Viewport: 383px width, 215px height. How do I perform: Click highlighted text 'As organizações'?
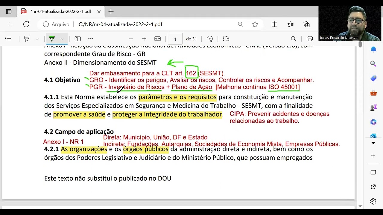84,149
